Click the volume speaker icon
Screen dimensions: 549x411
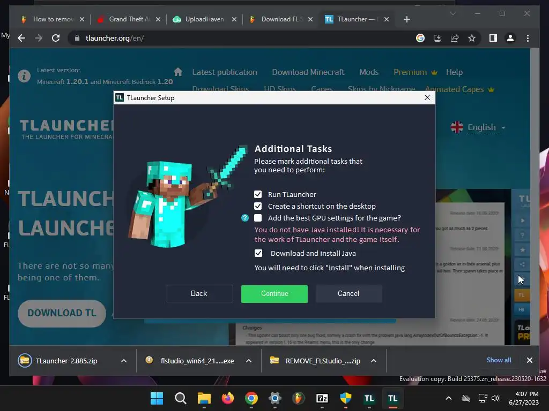pyautogui.click(x=495, y=398)
